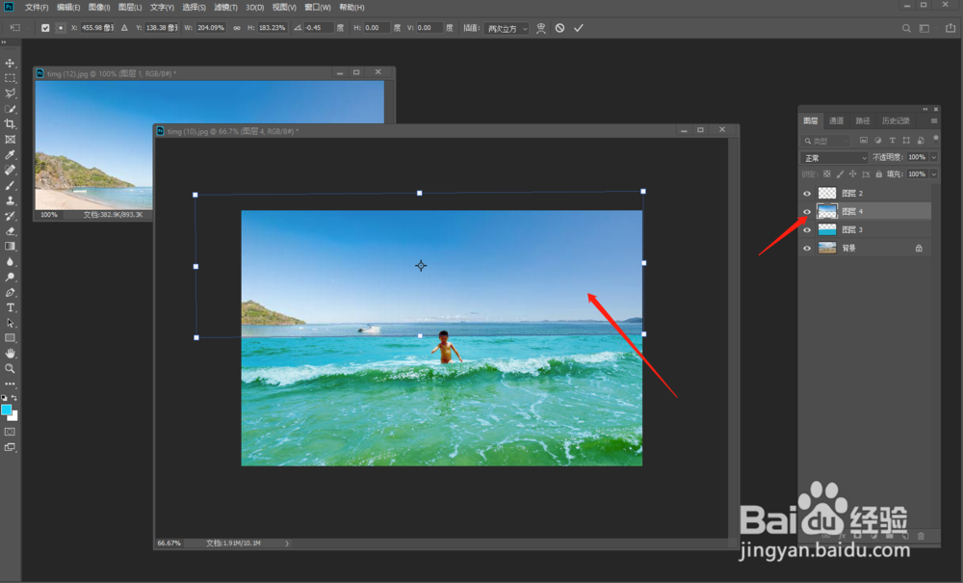The image size is (963, 583).
Task: Swap foreground and background colors icon
Action: point(14,398)
